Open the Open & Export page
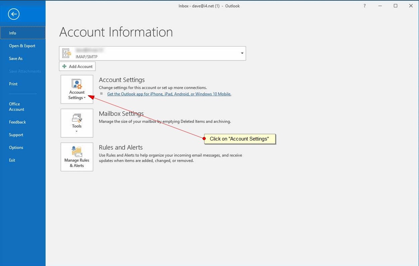The width and height of the screenshot is (419, 266). 23,46
